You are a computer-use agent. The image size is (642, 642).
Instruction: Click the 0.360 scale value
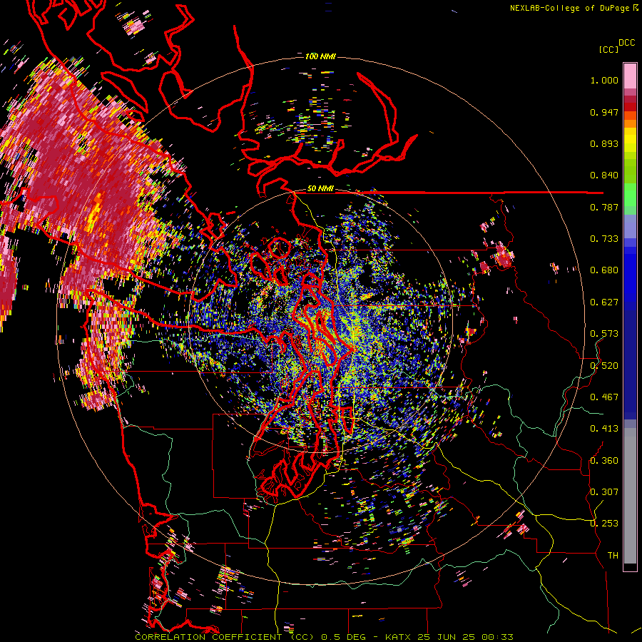tap(604, 461)
